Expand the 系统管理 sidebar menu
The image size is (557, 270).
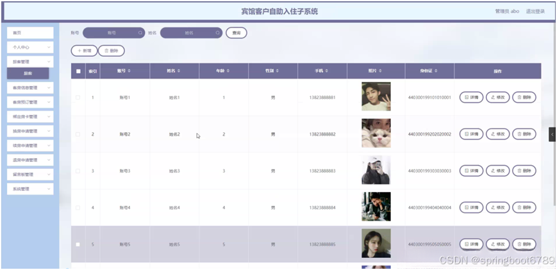tap(30, 189)
